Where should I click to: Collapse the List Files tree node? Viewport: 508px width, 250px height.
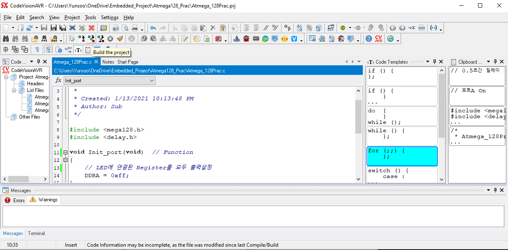pos(14,90)
